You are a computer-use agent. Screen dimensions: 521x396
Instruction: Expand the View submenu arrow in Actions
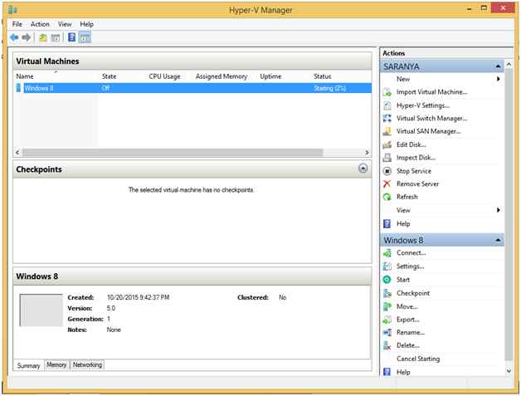click(498, 210)
